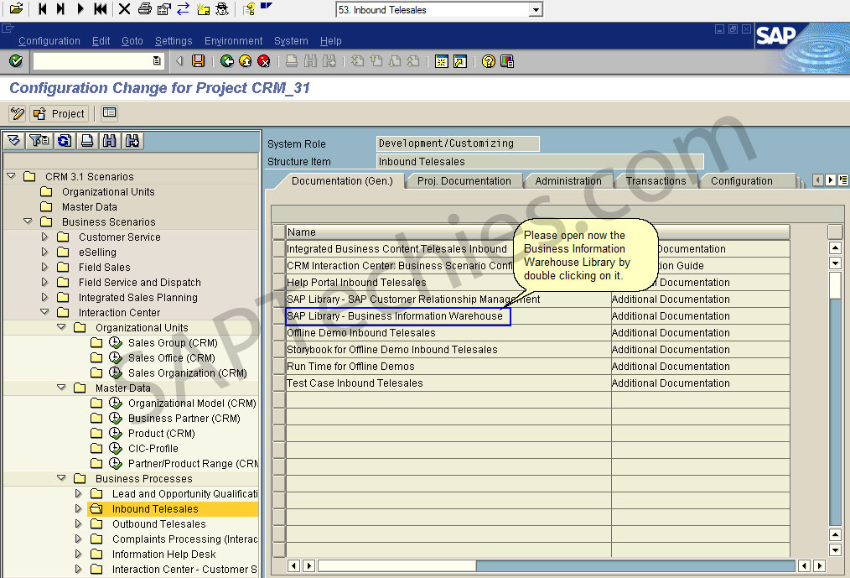This screenshot has width=850, height=578.
Task: Click the icon right of Project button
Action: click(x=110, y=113)
